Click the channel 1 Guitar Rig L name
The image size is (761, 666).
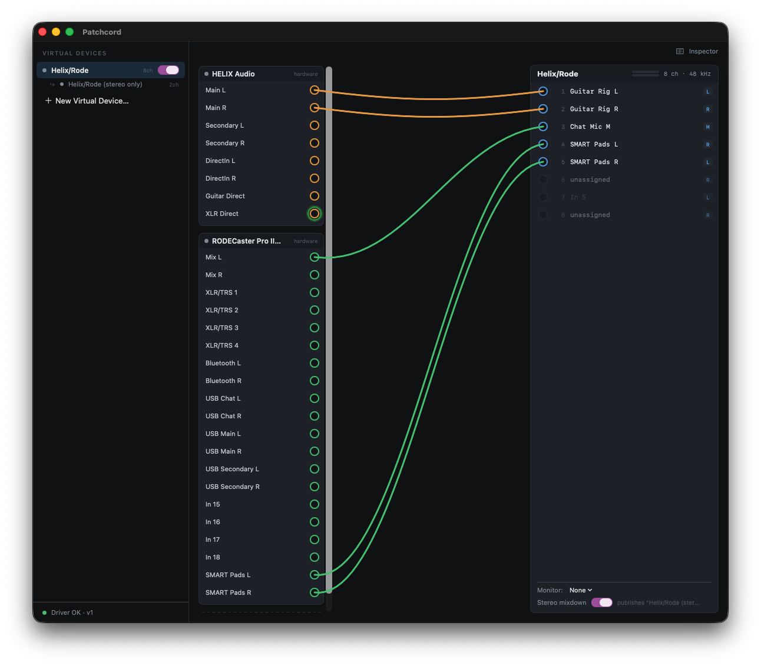[594, 91]
